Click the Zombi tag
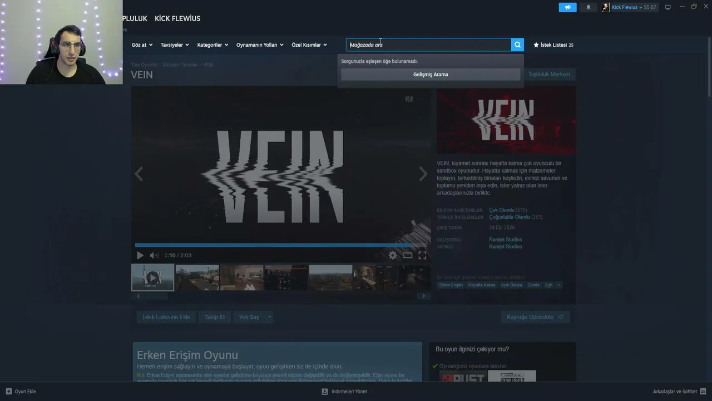 click(x=533, y=285)
